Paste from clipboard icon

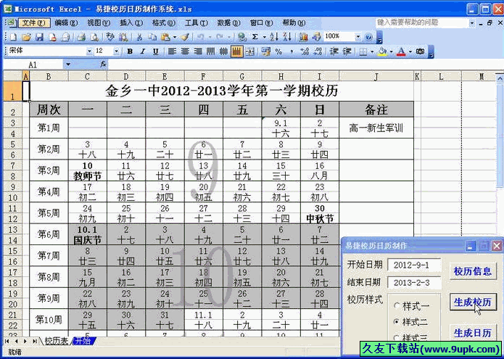165,37
